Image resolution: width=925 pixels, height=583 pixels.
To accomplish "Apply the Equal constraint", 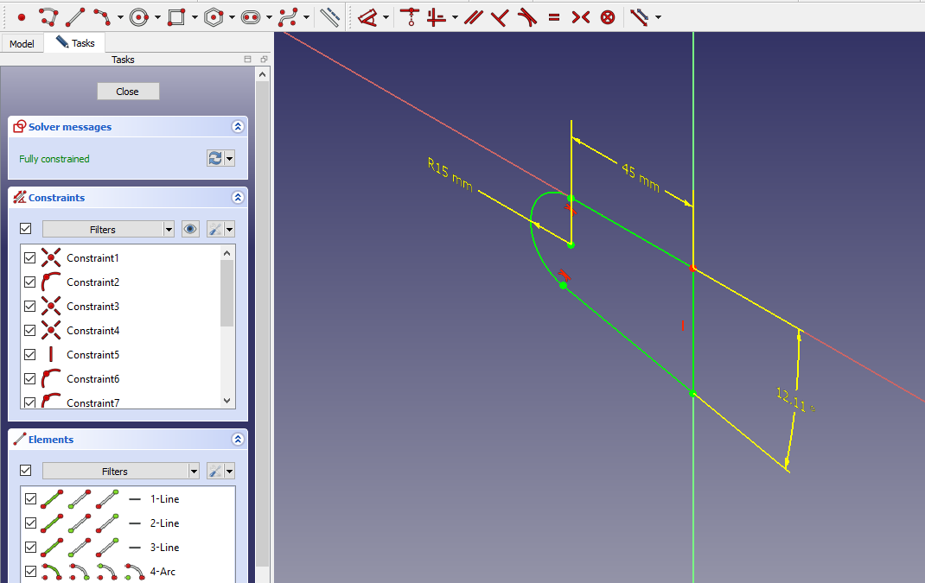I will point(553,16).
